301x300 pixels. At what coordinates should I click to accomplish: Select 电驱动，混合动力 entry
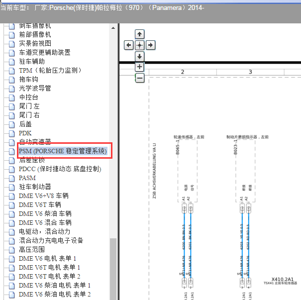coord(45,232)
